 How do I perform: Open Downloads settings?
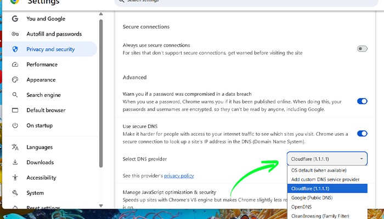pos(40,162)
